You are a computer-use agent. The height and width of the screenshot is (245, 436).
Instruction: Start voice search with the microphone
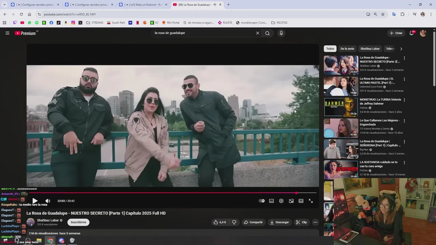(x=281, y=33)
